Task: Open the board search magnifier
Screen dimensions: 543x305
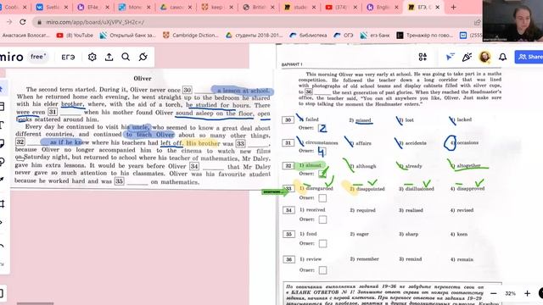Action: point(126,57)
